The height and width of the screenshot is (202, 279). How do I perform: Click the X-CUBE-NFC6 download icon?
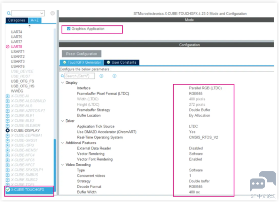tap(8, 160)
